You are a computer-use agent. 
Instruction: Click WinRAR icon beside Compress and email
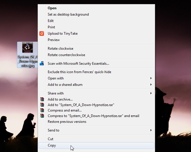point(42,110)
